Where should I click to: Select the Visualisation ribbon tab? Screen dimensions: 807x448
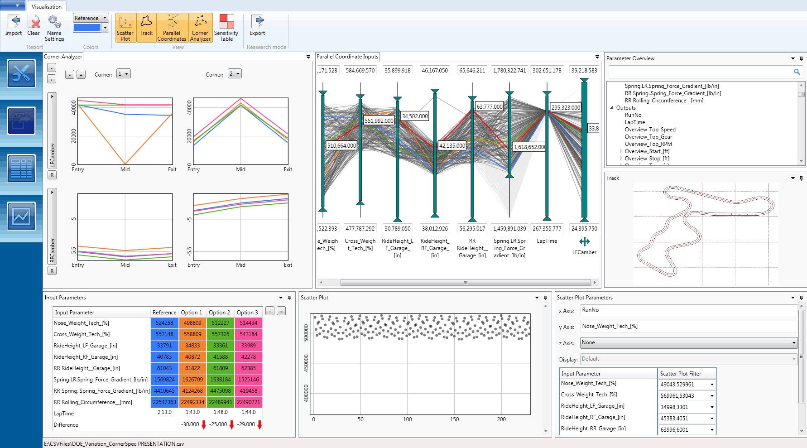pyautogui.click(x=47, y=6)
